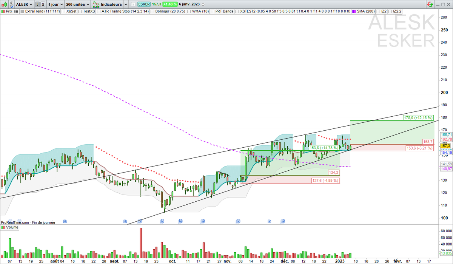Select the J daily timeframe button
This screenshot has width=453, height=264.
[x=37, y=5]
